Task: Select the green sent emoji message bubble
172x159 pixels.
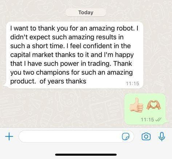Action: (x=146, y=109)
